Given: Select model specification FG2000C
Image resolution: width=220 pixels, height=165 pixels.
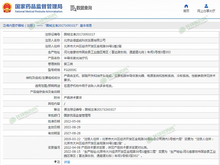Looking at the screenshot, I should tap(70, 70).
